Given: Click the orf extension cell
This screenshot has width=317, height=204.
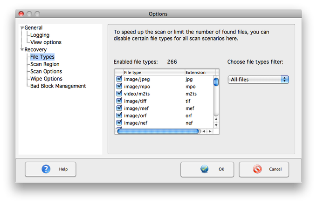Looking at the screenshot, I should coord(189,116).
